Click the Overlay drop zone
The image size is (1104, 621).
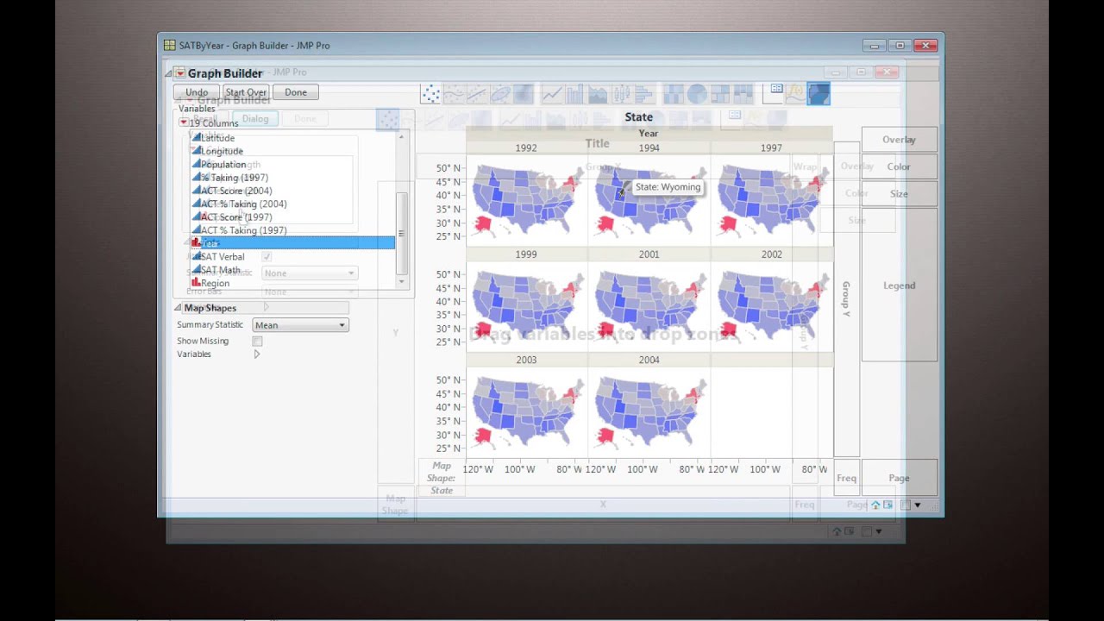(899, 140)
